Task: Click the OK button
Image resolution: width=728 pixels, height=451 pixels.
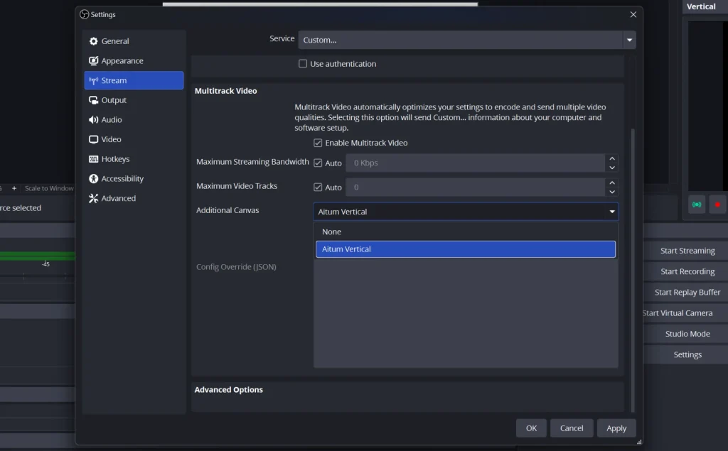Action: (x=531, y=428)
